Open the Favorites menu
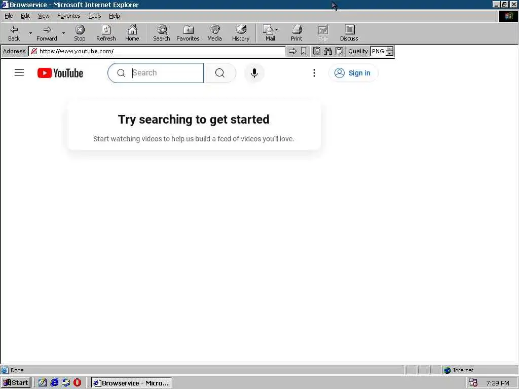This screenshot has height=389, width=519. pos(68,16)
